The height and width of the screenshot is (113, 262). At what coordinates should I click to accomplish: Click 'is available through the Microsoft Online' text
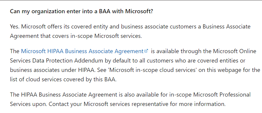pyautogui.click(x=203, y=51)
